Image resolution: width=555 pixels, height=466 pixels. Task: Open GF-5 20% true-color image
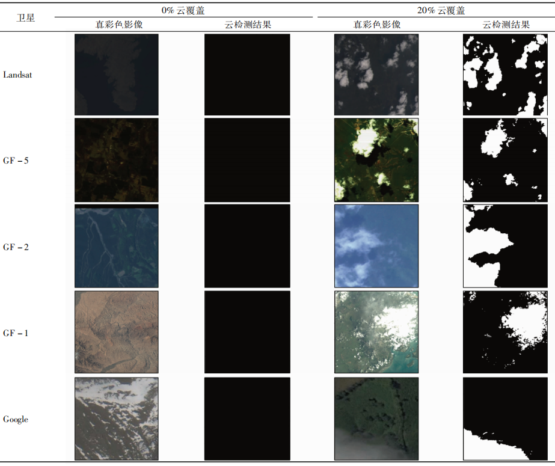tap(376, 160)
